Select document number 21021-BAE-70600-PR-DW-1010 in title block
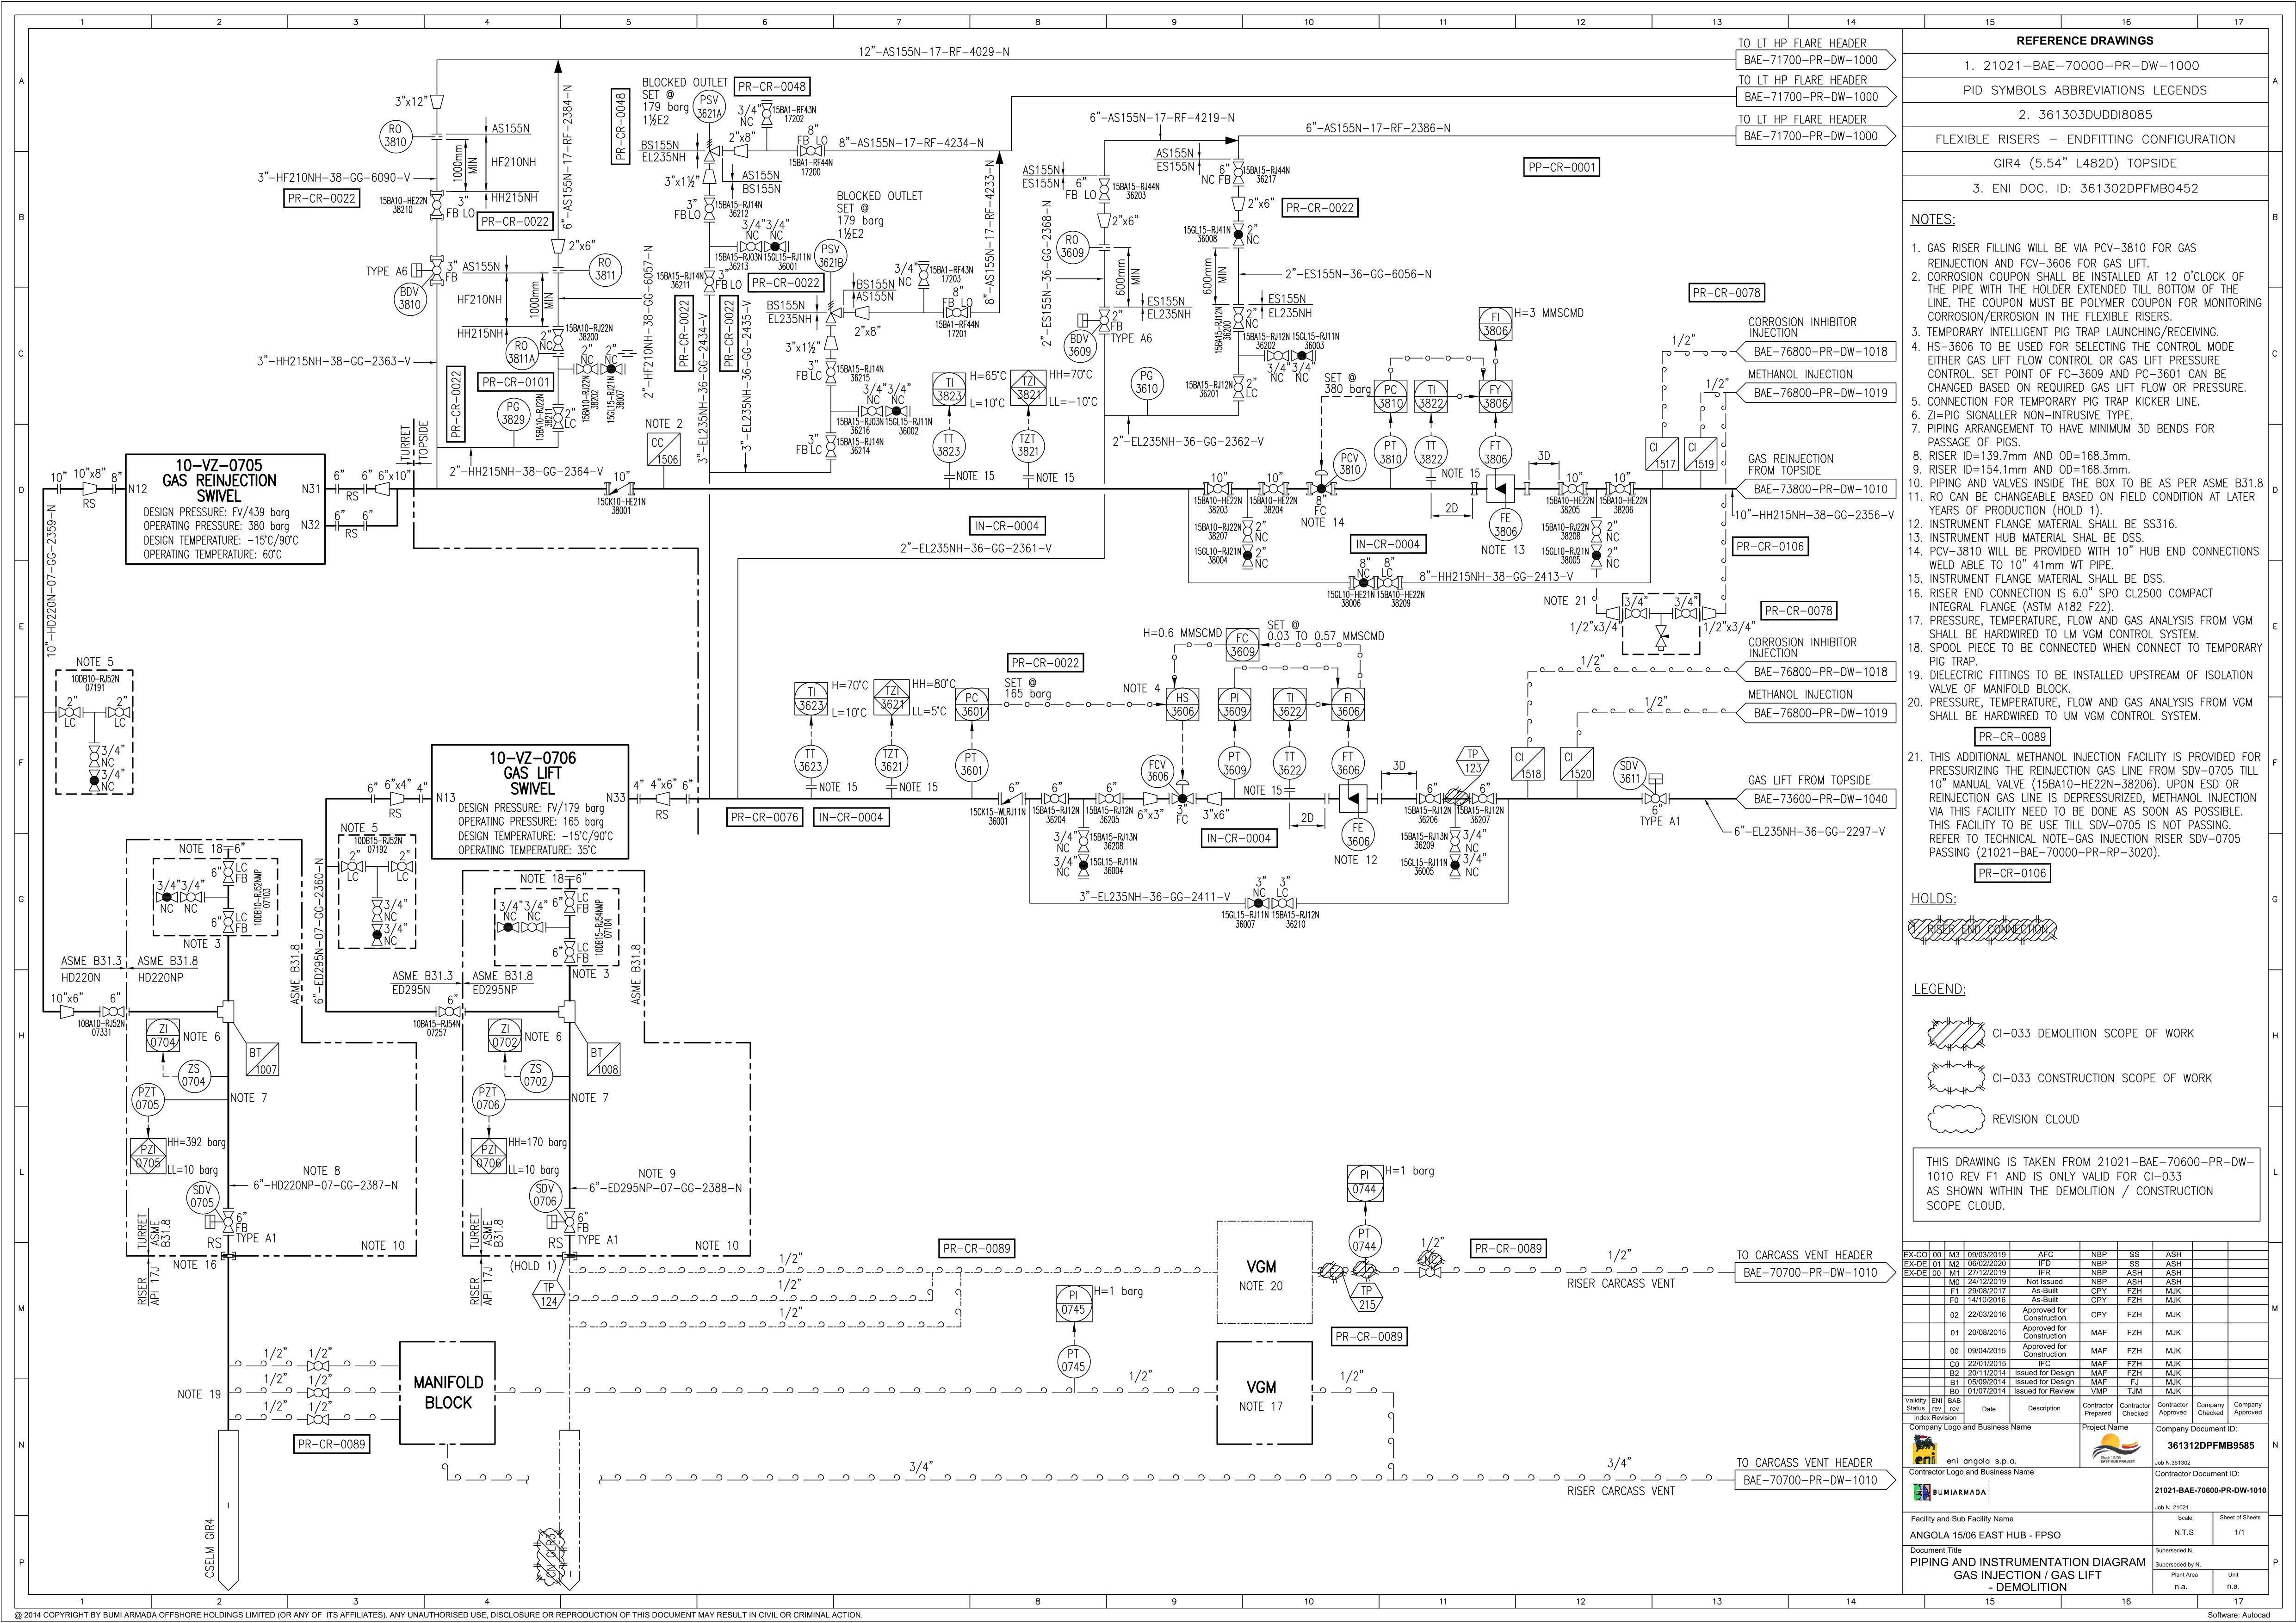Screen dimensions: 2296x1623 2211,1490
